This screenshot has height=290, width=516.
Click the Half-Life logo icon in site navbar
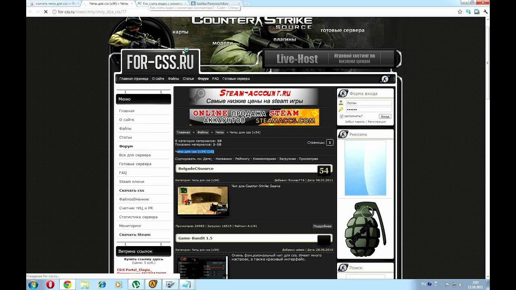385,79
